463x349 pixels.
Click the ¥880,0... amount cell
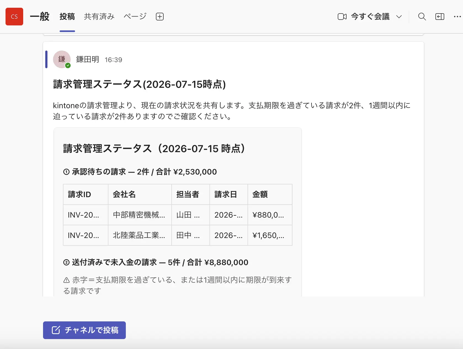point(270,215)
